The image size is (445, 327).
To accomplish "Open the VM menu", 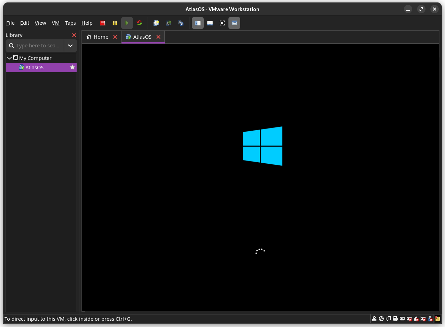I will tap(56, 23).
